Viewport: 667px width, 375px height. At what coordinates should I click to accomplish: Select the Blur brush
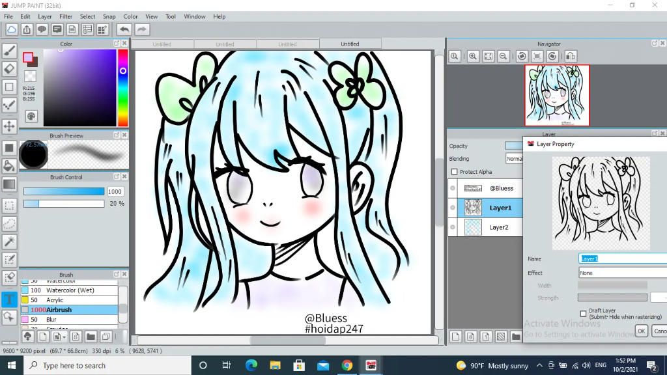tap(69, 319)
